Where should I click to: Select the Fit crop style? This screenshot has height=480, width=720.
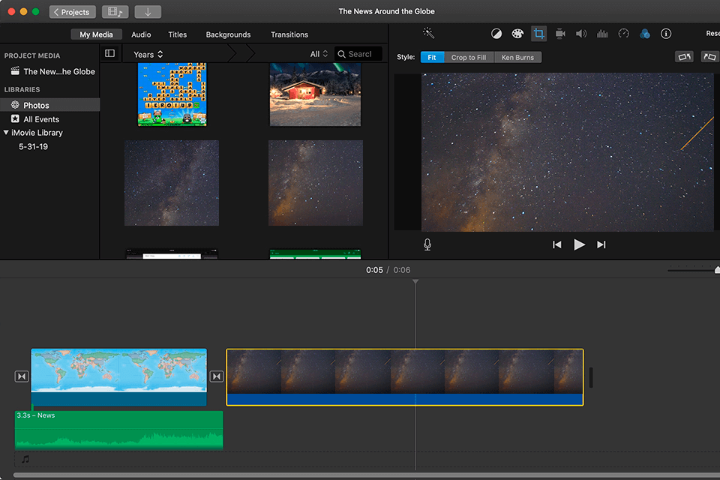click(x=432, y=57)
